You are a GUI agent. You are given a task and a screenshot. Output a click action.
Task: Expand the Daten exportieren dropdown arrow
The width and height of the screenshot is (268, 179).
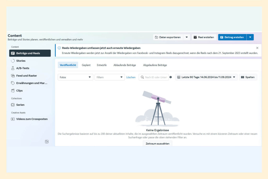187,37
